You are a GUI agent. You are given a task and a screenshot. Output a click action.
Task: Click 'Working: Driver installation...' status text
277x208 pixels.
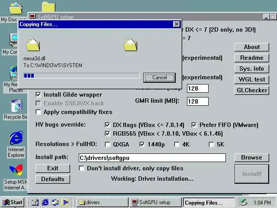[152, 179]
